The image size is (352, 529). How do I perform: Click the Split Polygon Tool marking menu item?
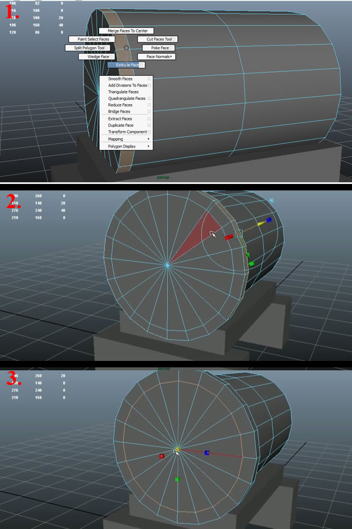89,48
